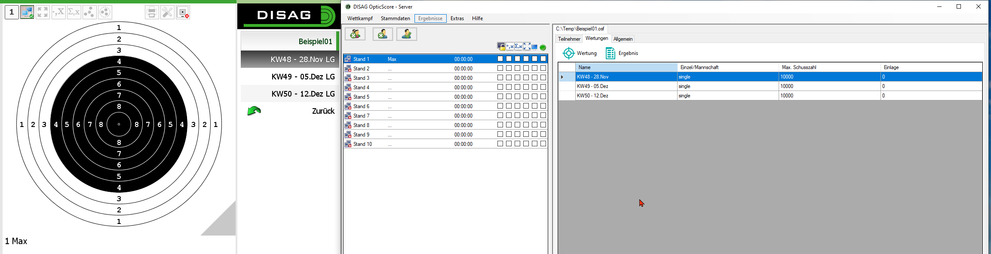Tick the last checkbox in Stand 10 row
The width and height of the screenshot is (991, 254).
pos(543,144)
